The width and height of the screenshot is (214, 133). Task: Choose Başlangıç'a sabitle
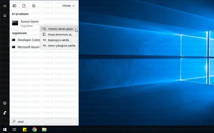[59, 40]
